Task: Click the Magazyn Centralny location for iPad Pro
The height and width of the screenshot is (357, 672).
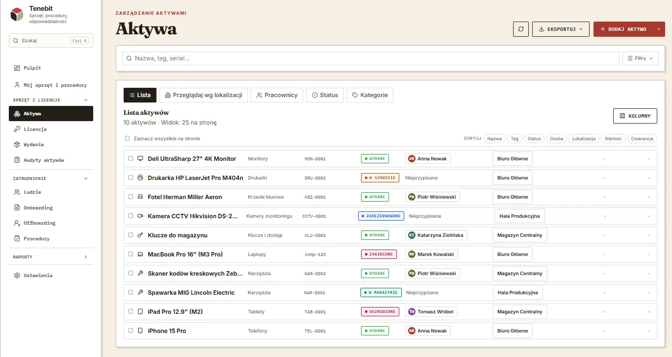Action: (519, 312)
